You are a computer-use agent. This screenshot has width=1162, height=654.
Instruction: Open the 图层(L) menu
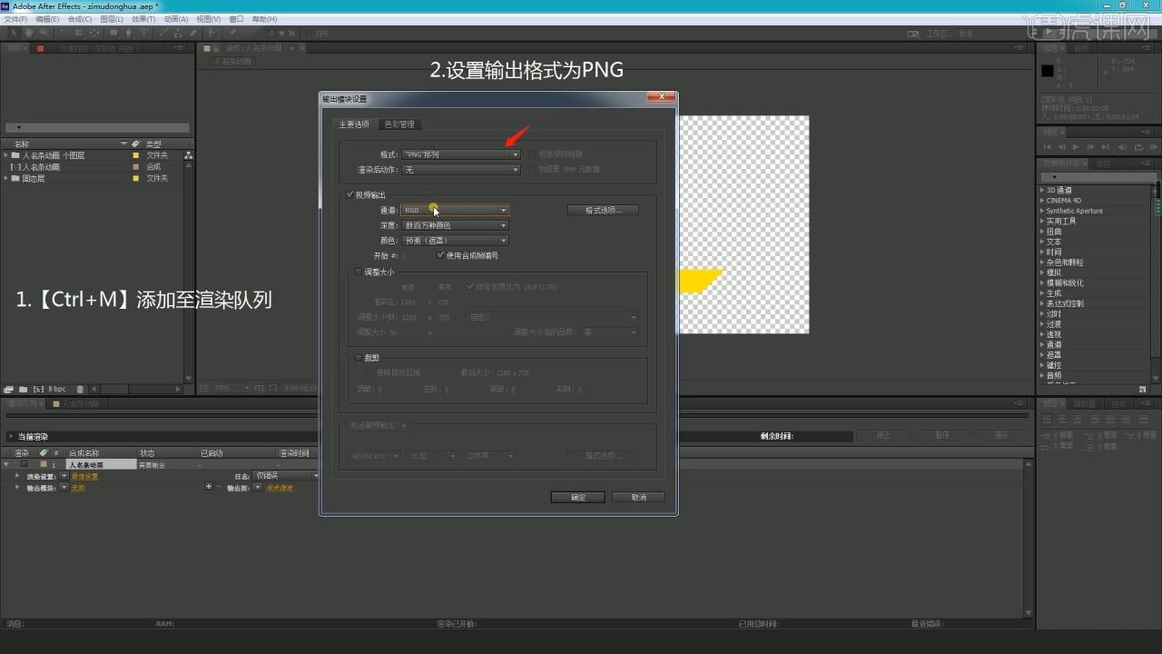tap(112, 18)
